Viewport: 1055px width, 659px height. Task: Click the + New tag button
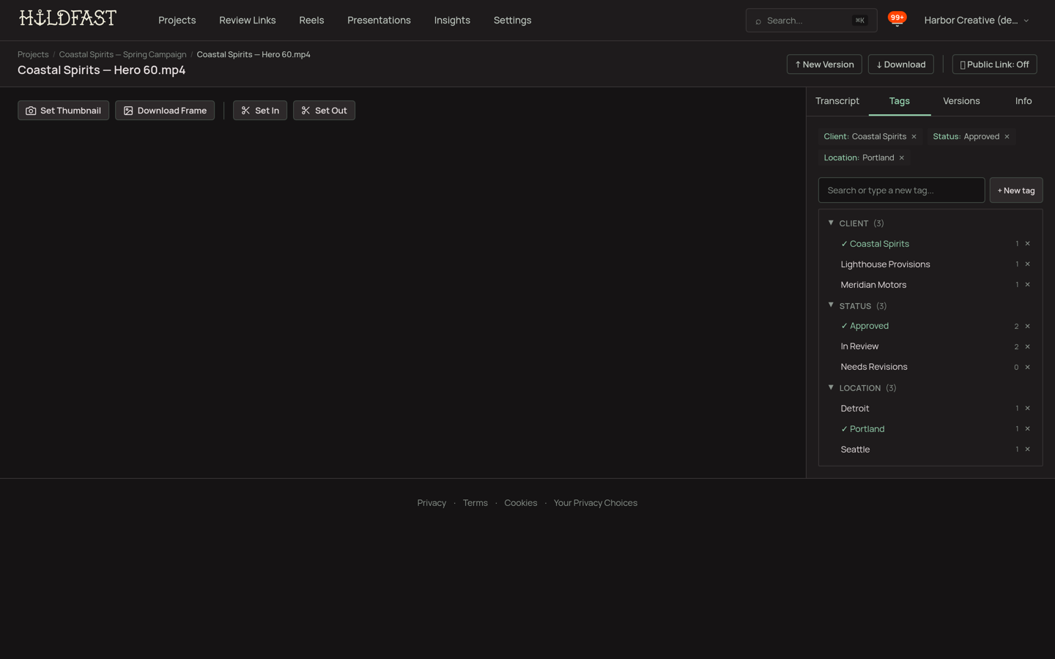1015,190
